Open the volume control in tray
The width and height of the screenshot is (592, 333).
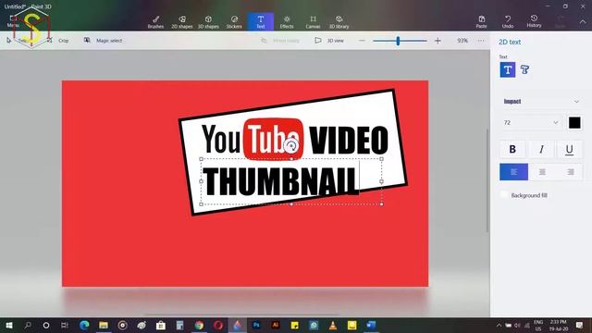click(x=517, y=325)
